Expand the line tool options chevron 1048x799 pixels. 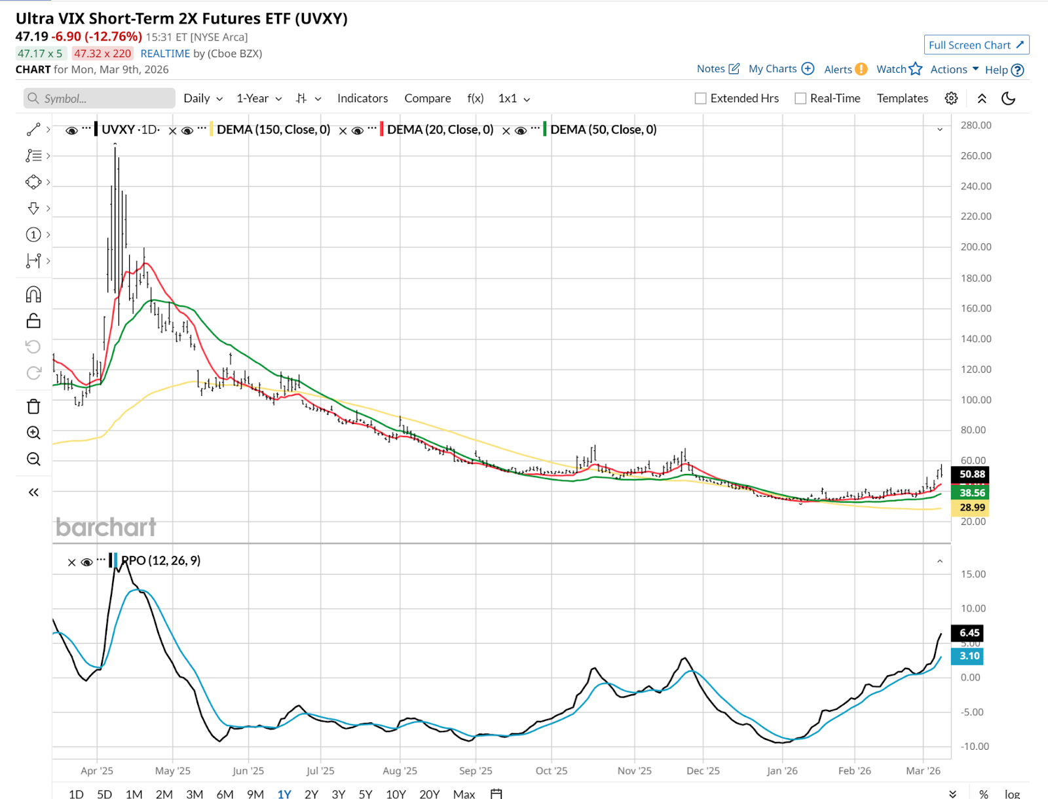pyautogui.click(x=48, y=130)
